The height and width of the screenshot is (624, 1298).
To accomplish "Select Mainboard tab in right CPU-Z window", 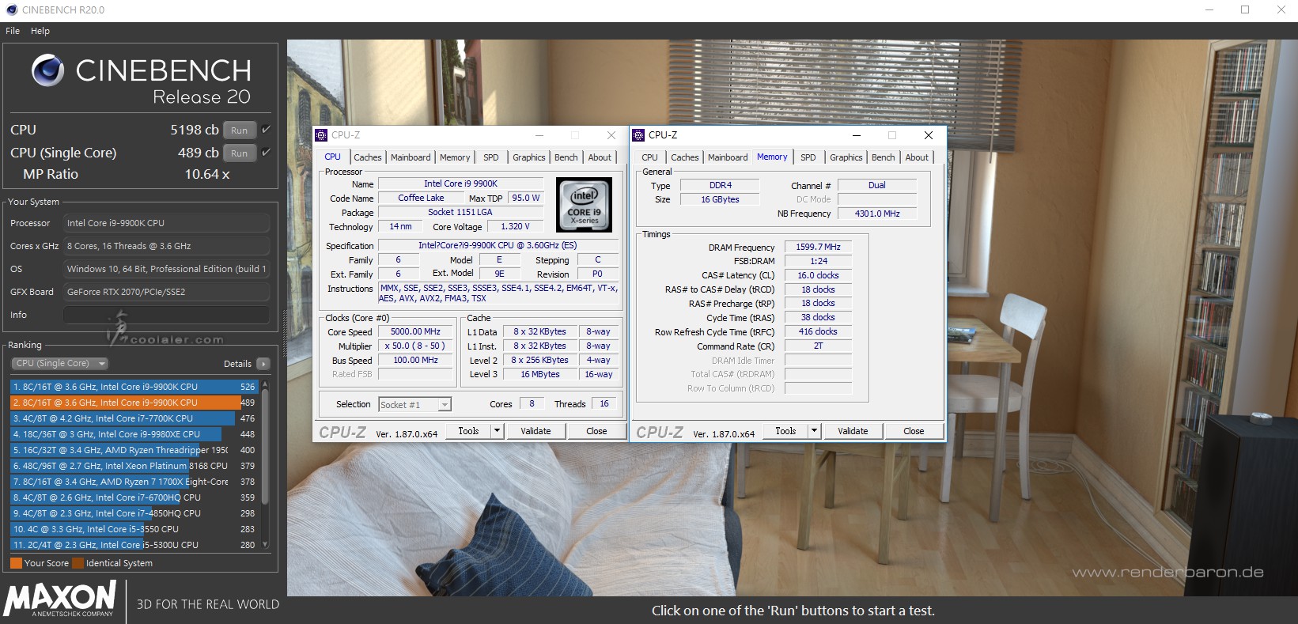I will pos(728,157).
